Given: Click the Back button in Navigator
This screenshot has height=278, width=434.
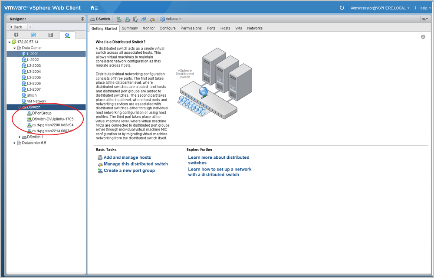Looking at the screenshot, I should click(17, 27).
